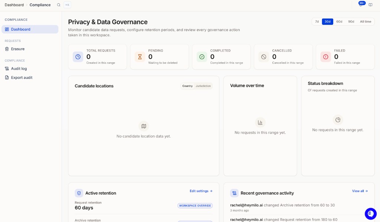
Task: Click the '60 days' request retention value
Action: 84,208
